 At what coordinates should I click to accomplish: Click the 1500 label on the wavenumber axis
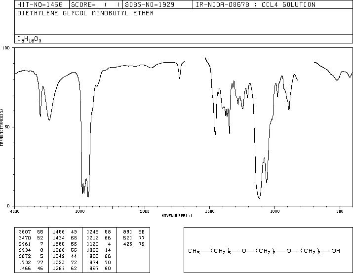coord(210,211)
